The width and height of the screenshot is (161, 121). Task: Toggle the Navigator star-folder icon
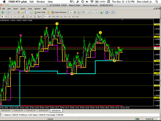pos(22,12)
